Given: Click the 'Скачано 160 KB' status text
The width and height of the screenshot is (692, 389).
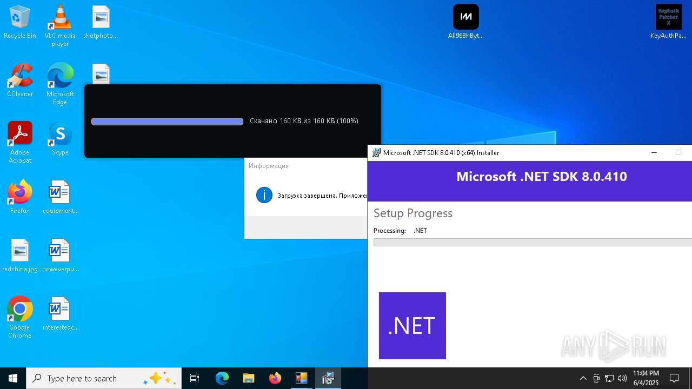Looking at the screenshot, I should tap(304, 121).
